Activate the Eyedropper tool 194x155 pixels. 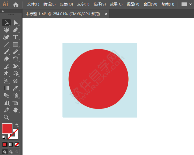point(16,88)
